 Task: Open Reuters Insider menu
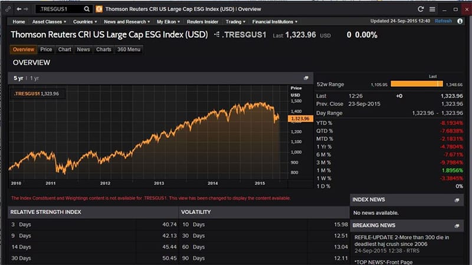(202, 22)
